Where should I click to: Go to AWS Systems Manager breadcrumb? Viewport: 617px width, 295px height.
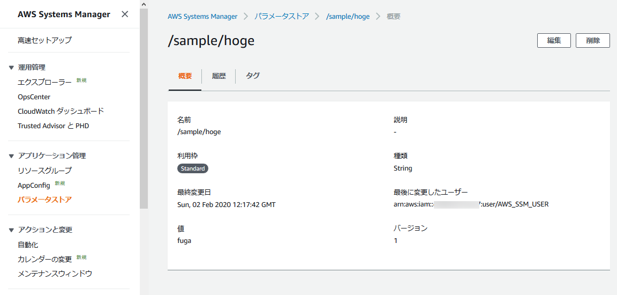[202, 17]
